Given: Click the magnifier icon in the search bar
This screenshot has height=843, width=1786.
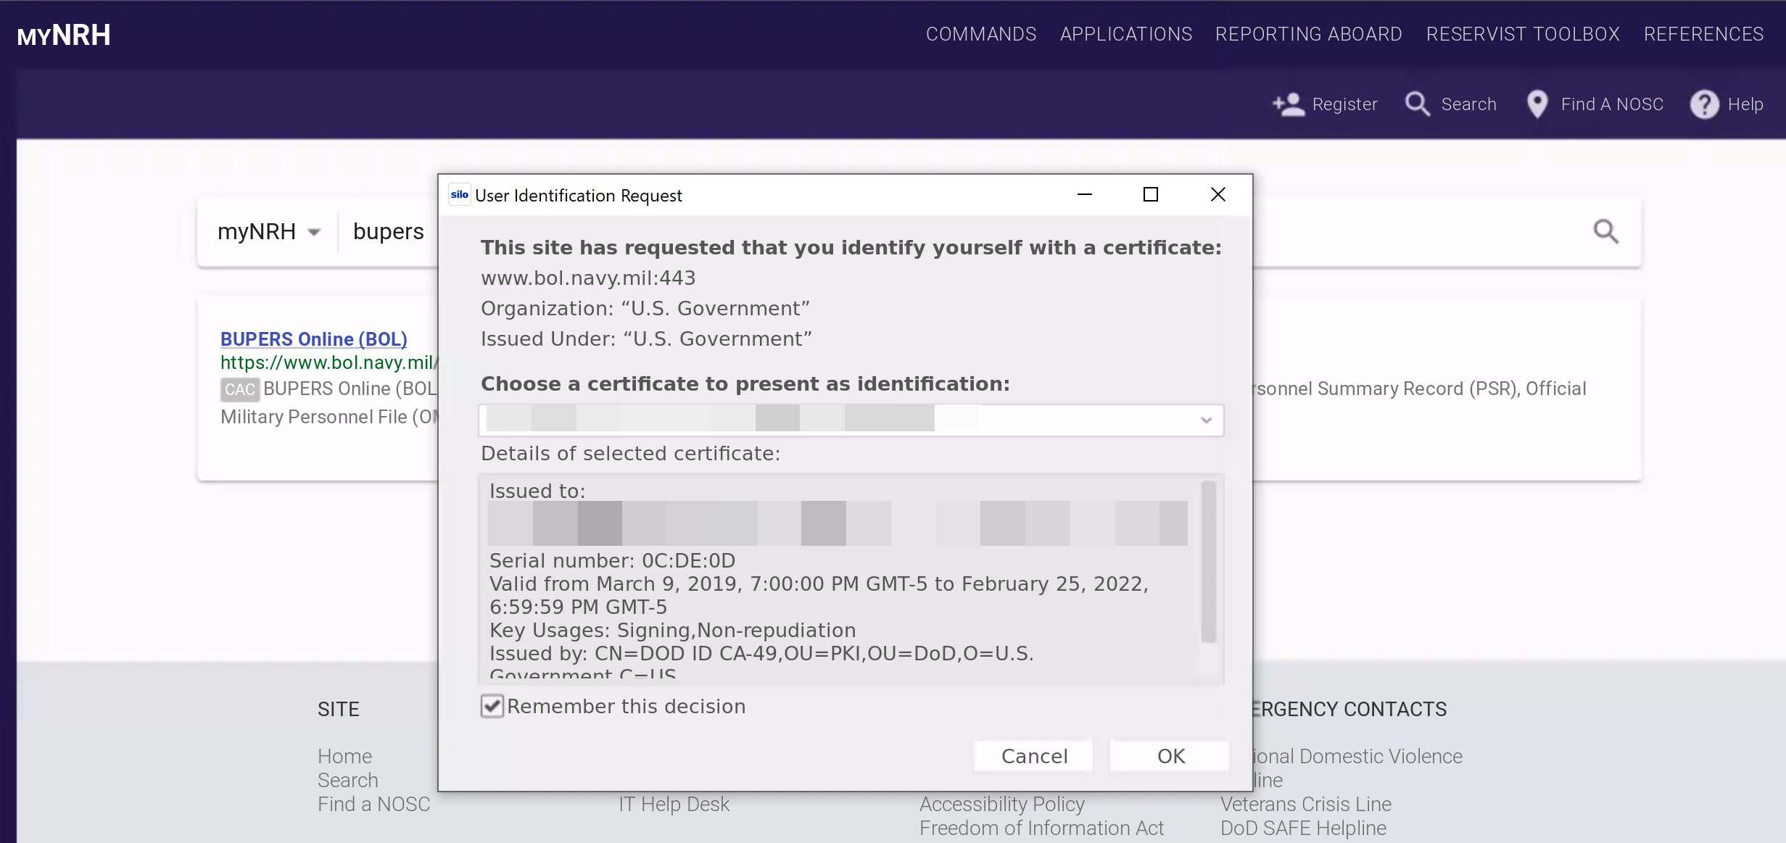Looking at the screenshot, I should pos(1606,232).
